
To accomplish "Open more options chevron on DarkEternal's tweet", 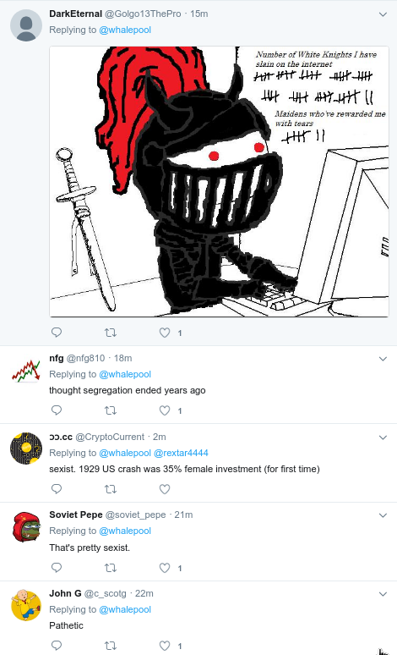I will (383, 14).
